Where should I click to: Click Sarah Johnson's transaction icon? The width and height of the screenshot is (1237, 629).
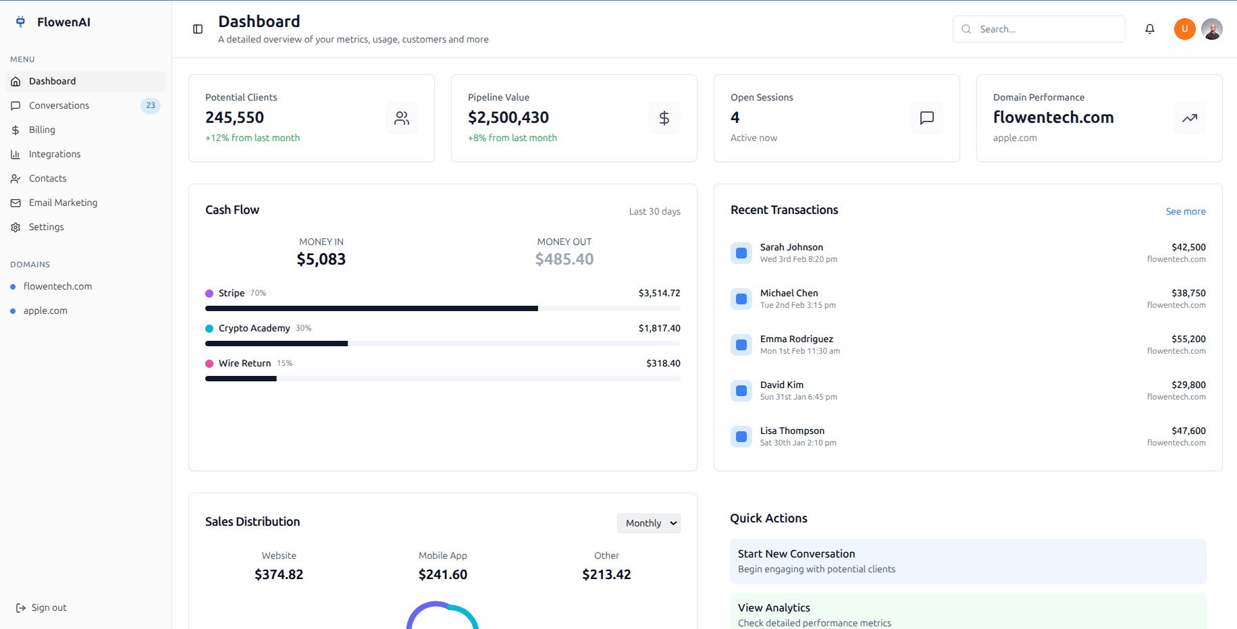coord(741,253)
